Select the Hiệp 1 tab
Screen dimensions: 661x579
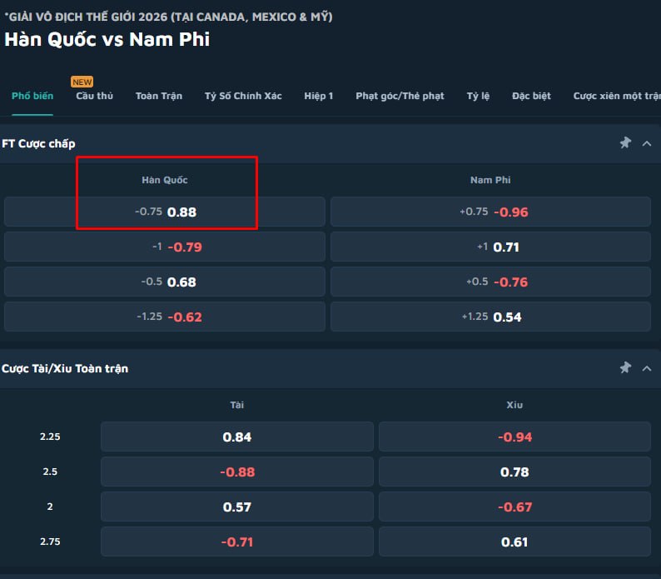(319, 96)
